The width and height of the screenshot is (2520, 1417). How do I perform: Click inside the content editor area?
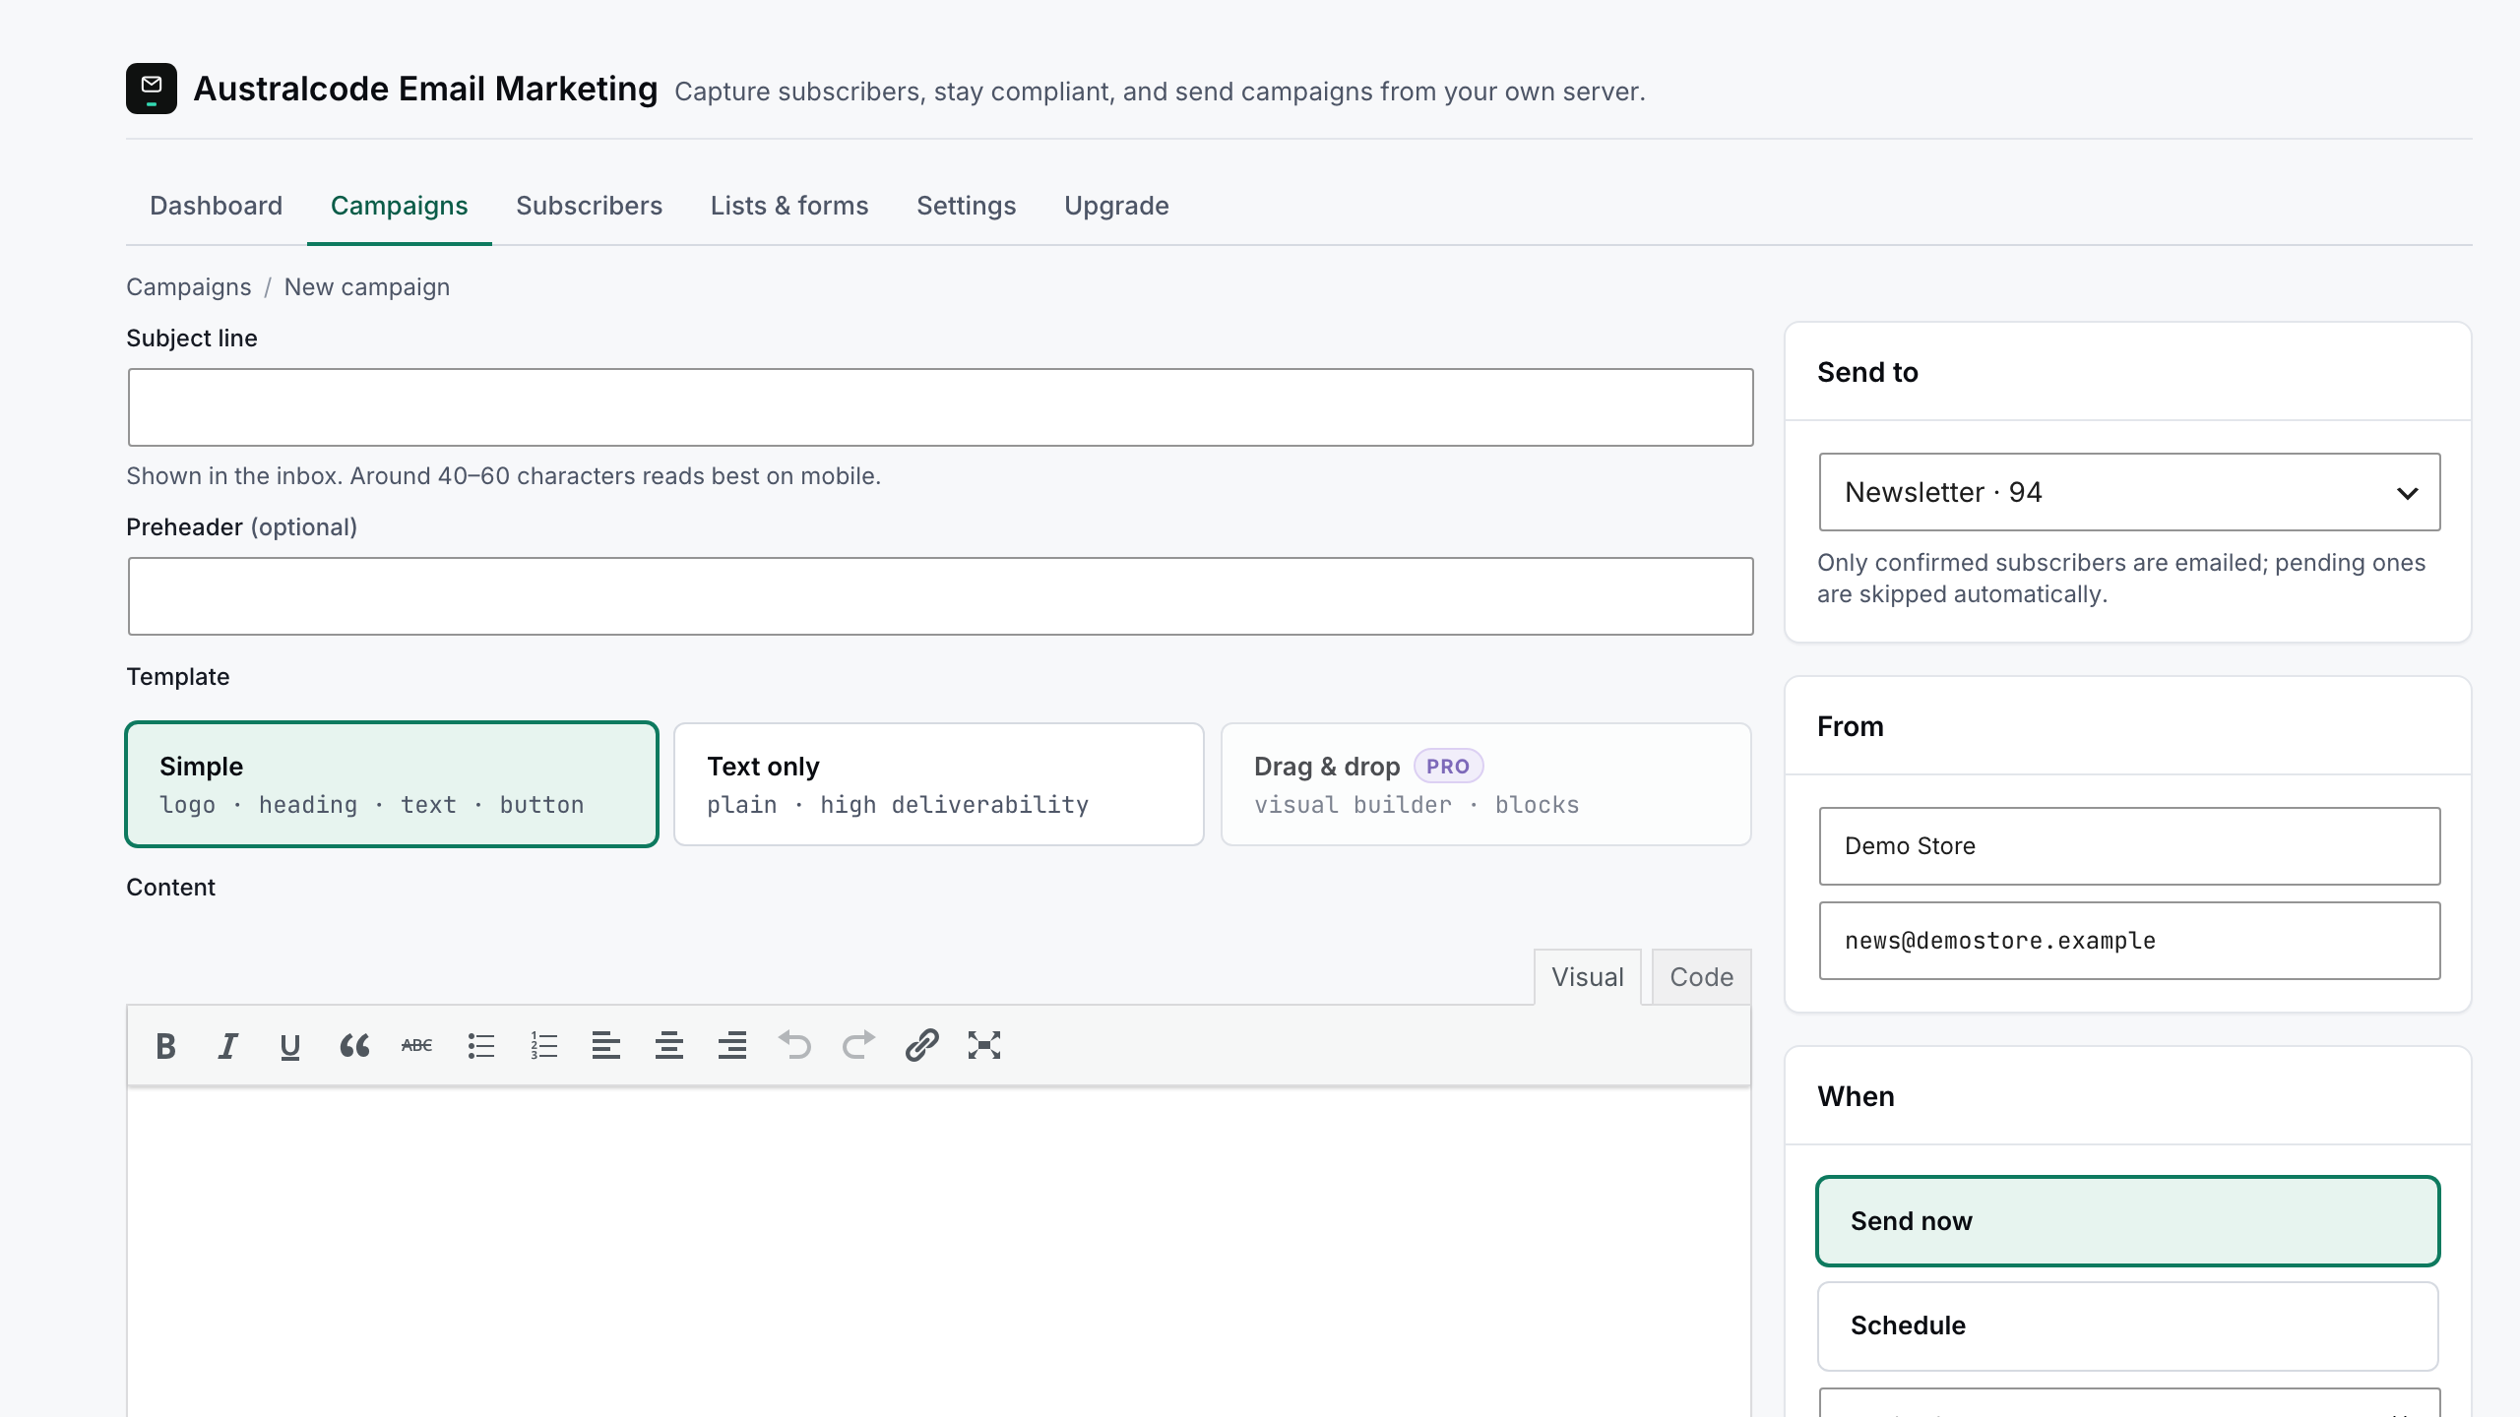coord(939,1252)
